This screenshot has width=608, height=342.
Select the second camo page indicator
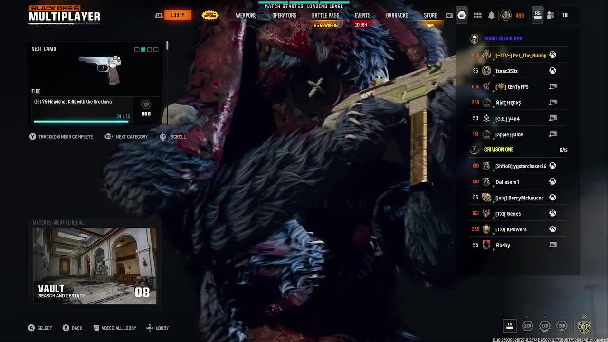click(143, 49)
